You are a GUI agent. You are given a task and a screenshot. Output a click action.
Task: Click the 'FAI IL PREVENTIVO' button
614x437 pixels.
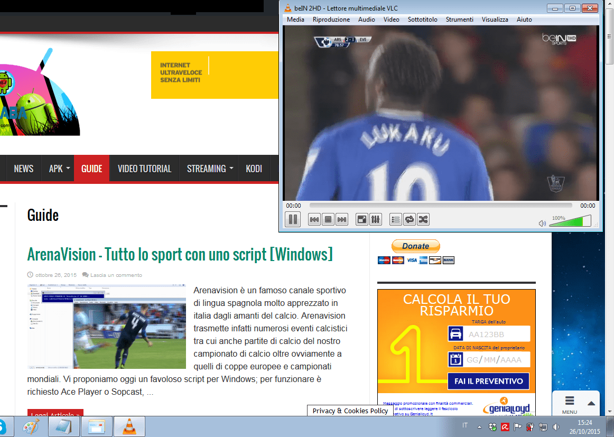488,381
